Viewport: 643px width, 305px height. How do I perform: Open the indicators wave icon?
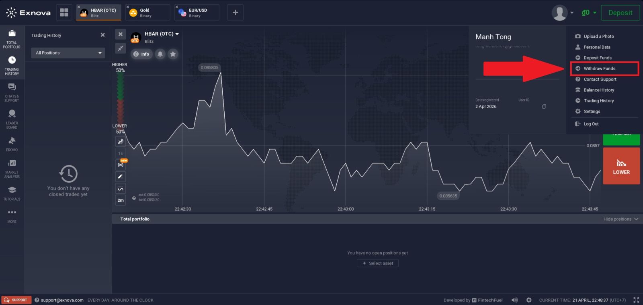121,189
